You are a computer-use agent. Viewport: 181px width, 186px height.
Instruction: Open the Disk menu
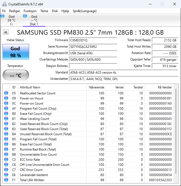pos(55,11)
